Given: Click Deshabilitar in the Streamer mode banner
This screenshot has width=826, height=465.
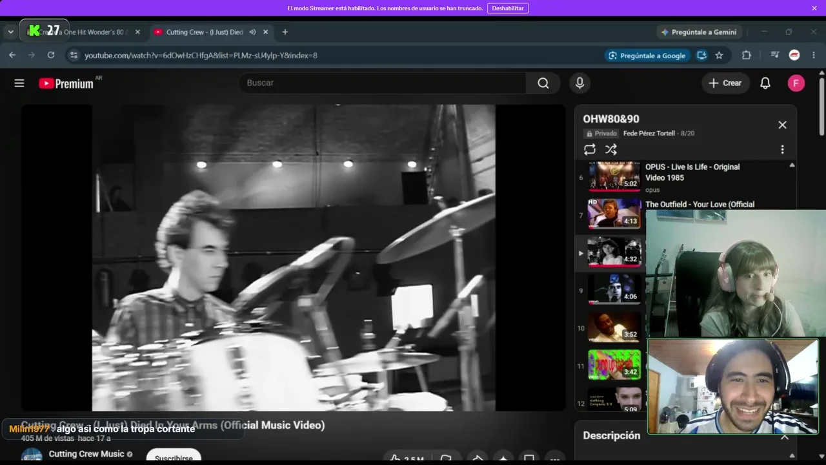Looking at the screenshot, I should pyautogui.click(x=508, y=8).
